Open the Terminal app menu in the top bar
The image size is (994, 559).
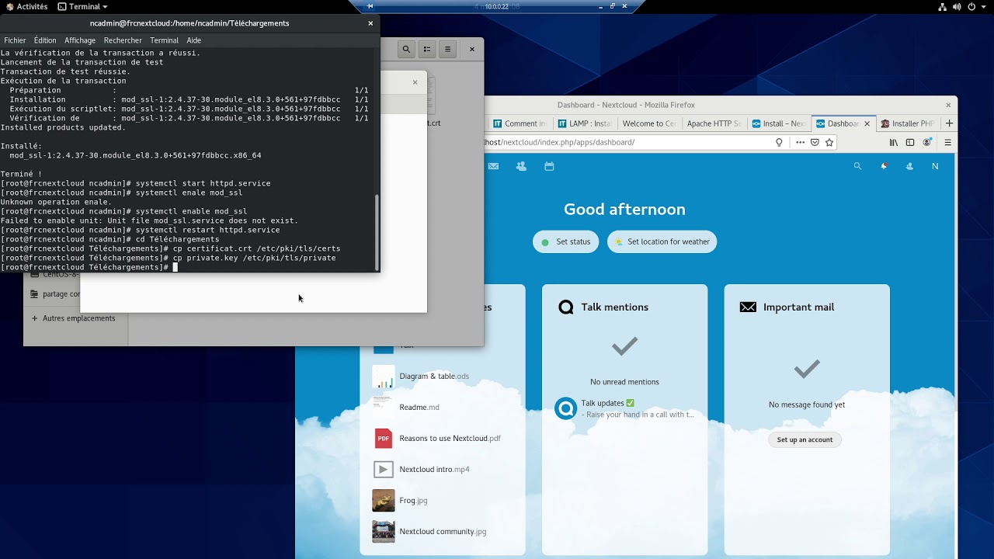click(x=83, y=6)
